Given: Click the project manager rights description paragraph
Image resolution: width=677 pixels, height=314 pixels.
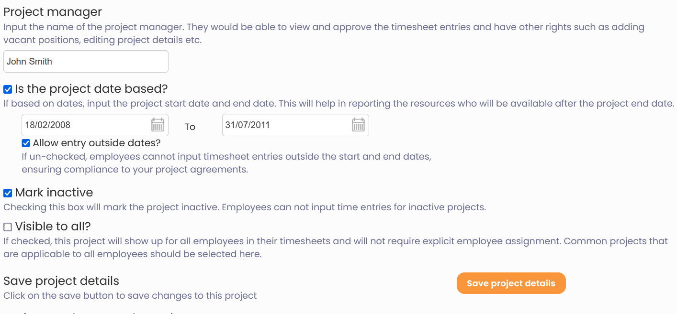Looking at the screenshot, I should tap(324, 33).
